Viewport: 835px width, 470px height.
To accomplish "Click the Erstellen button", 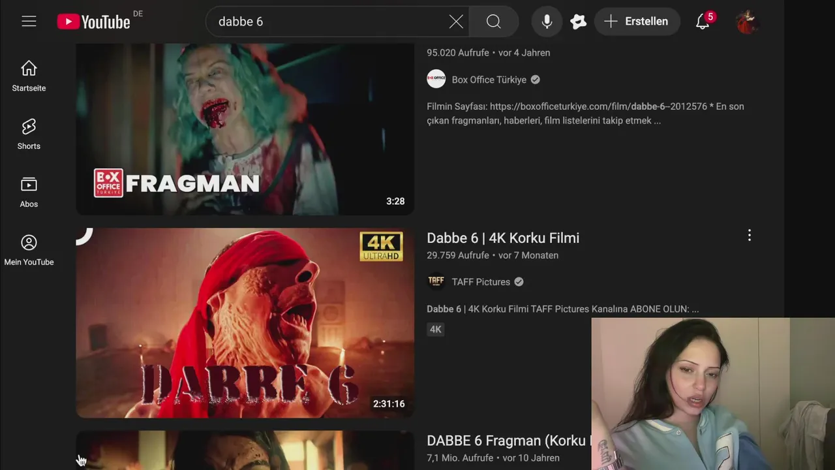I will coord(637,22).
